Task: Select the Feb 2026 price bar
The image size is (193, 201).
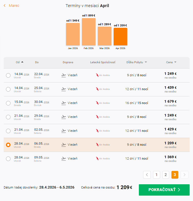Action: click(x=89, y=32)
